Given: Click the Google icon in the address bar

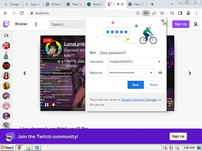Looking at the screenshot, I should [x=138, y=13].
